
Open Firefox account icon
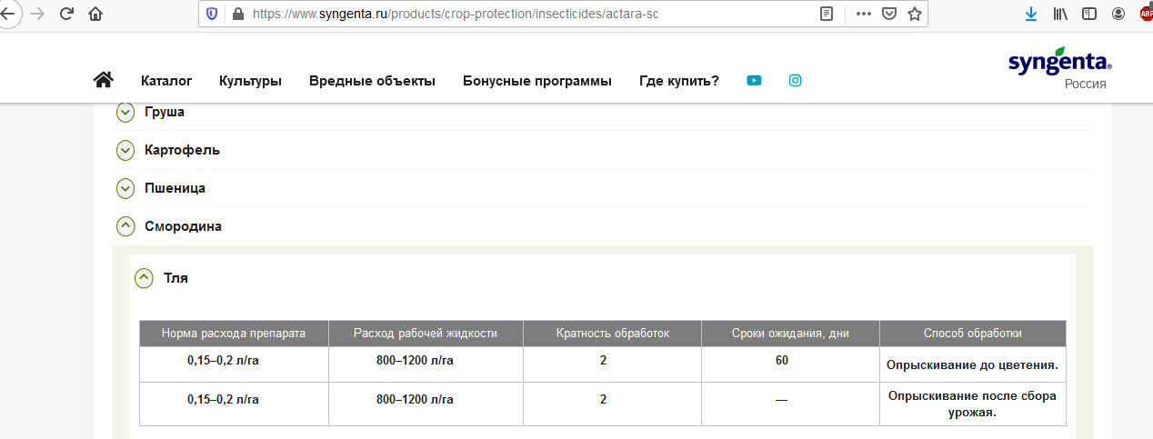pyautogui.click(x=1118, y=14)
